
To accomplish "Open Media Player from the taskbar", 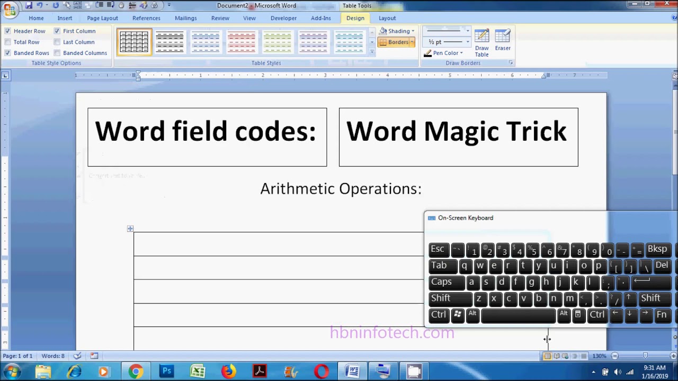I will tap(103, 372).
